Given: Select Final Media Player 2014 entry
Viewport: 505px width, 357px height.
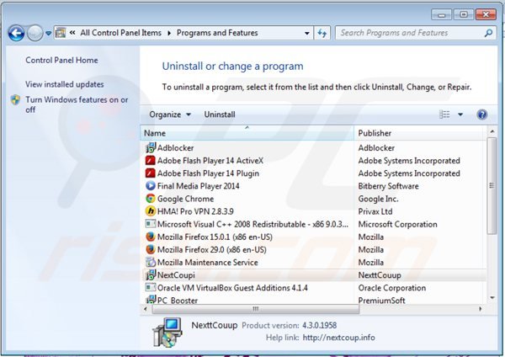Looking at the screenshot, I should click(x=198, y=186).
